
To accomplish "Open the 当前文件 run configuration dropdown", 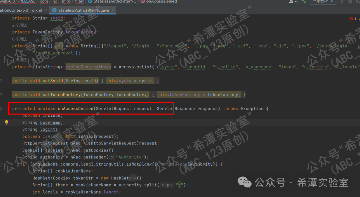I will tap(323, 2).
